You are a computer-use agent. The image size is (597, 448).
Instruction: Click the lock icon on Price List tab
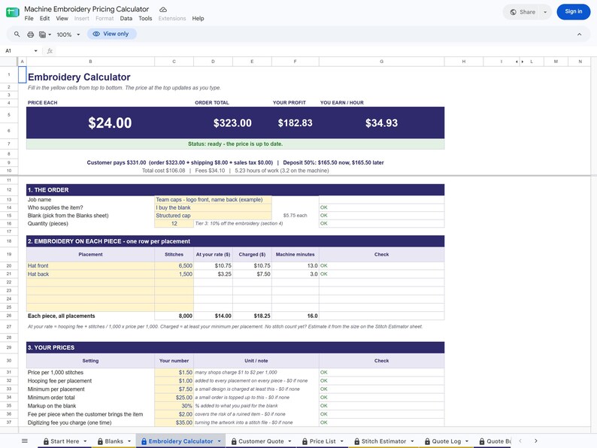tap(305, 441)
